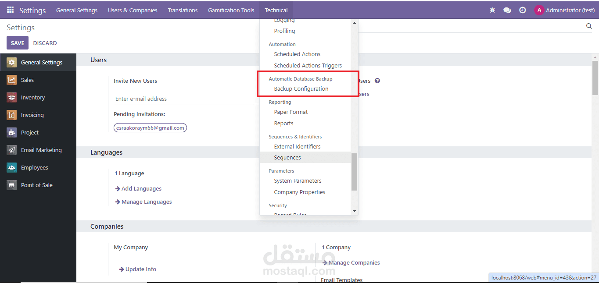The width and height of the screenshot is (599, 283).
Task: Select Employees in the settings sidebar
Action: coord(38,167)
